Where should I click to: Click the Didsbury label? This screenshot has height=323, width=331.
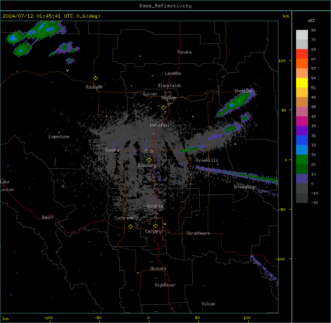pos(147,165)
